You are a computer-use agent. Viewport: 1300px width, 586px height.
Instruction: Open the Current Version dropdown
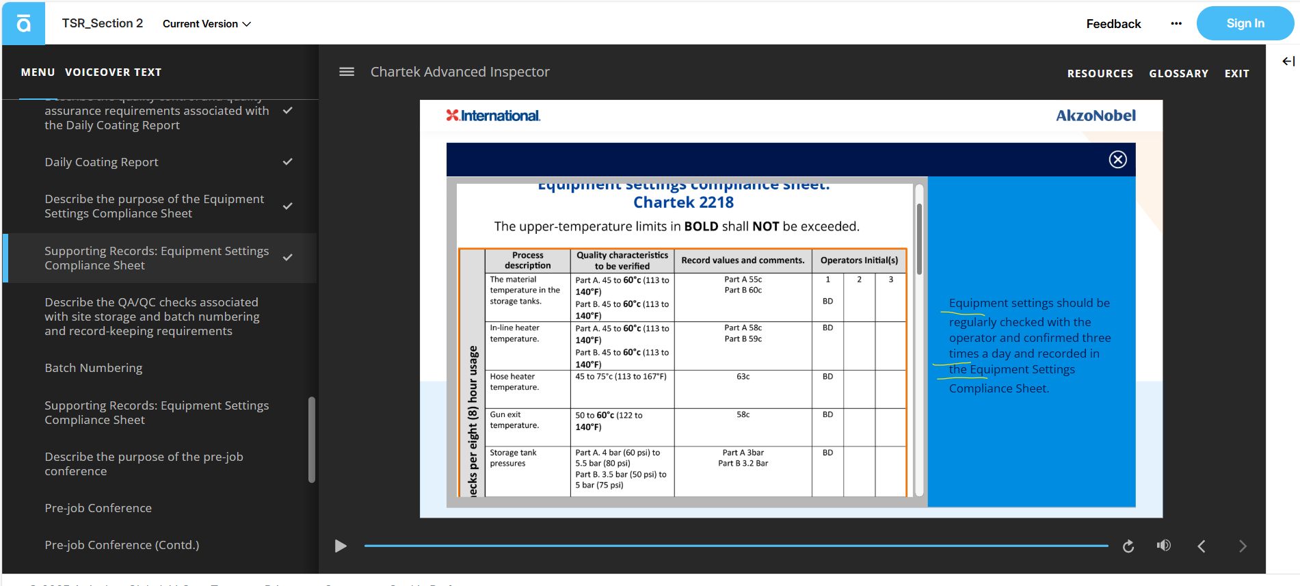207,24
